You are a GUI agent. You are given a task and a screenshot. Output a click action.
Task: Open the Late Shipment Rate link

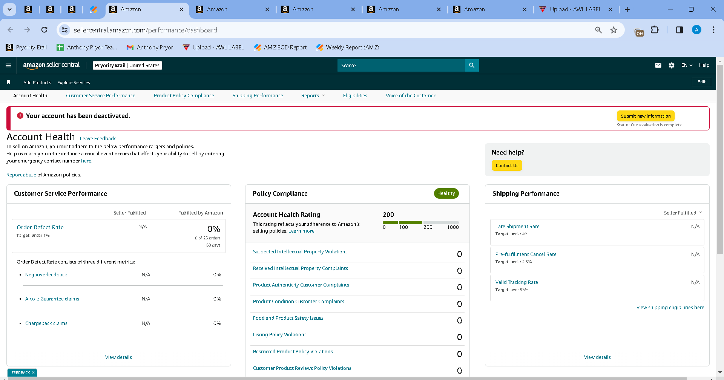(517, 227)
